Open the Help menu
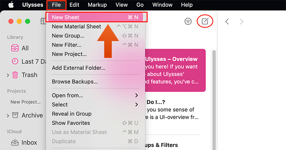The height and width of the screenshot is (150, 286). tap(187, 5)
